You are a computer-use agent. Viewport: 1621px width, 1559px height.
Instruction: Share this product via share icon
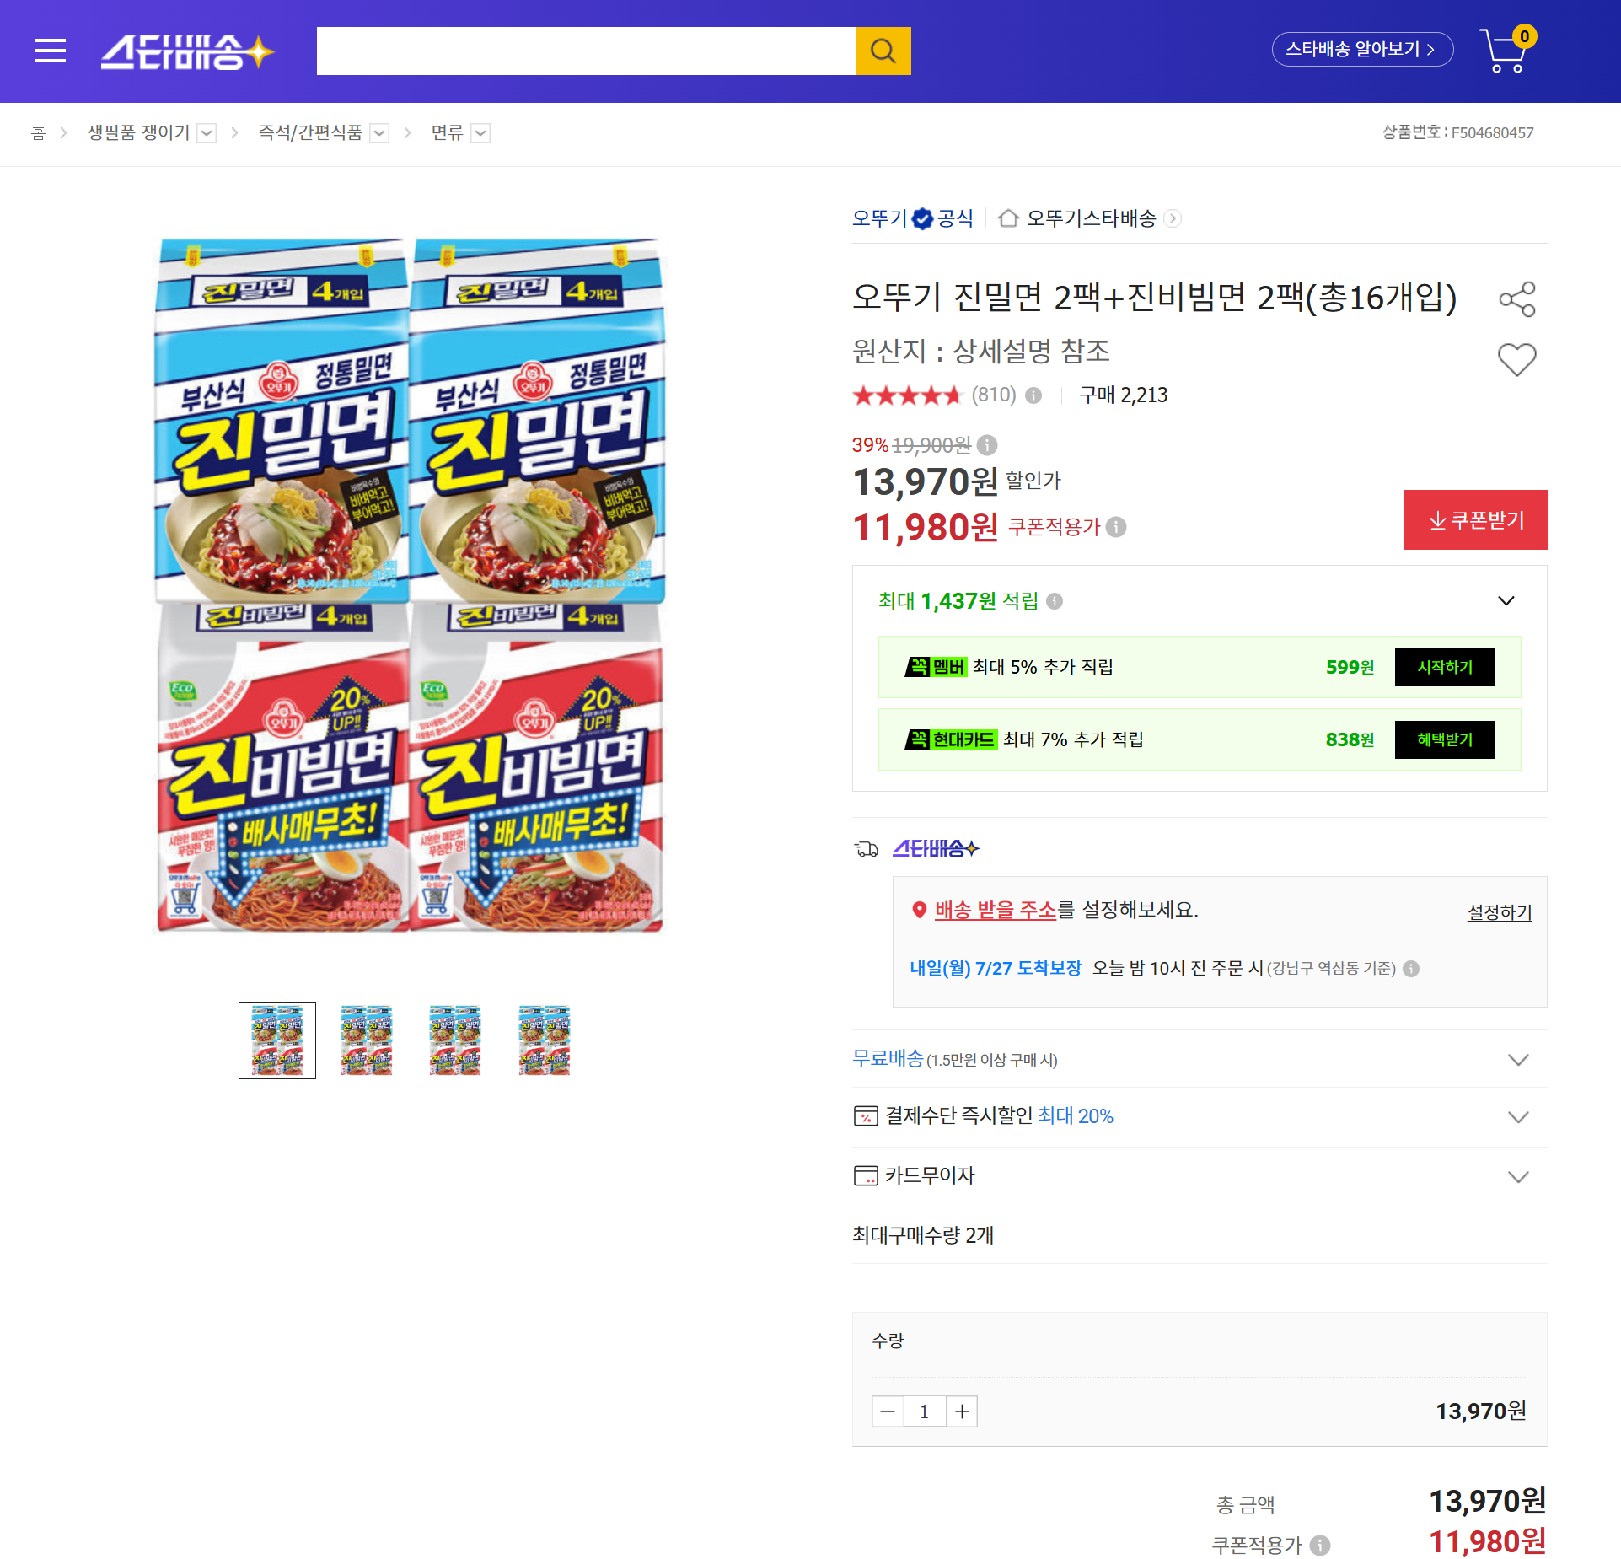click(1516, 299)
